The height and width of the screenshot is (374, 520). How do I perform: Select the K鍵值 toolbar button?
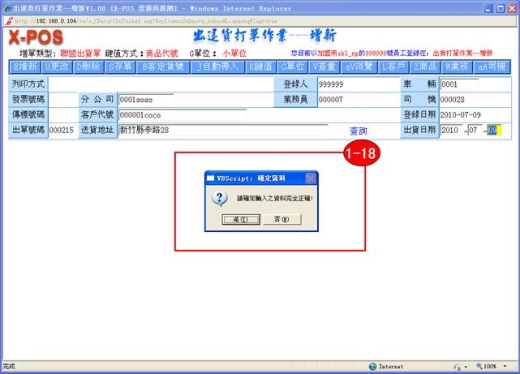pyautogui.click(x=260, y=67)
